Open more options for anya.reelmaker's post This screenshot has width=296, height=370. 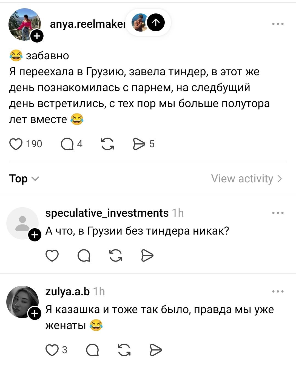(278, 24)
